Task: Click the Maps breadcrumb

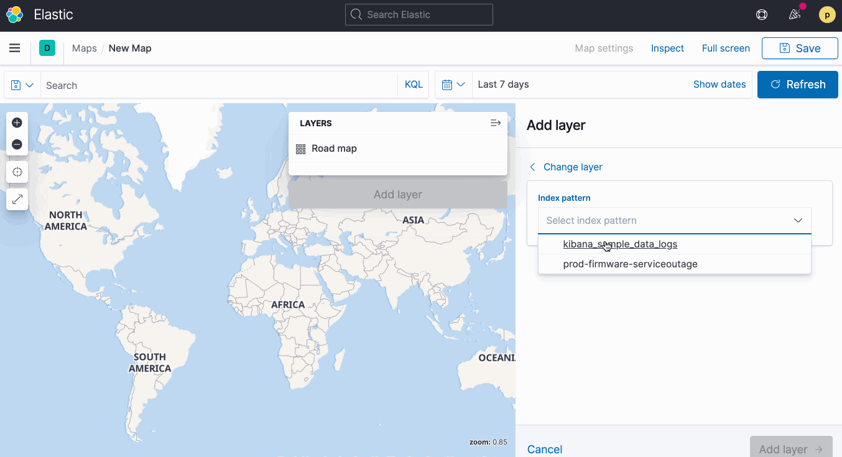Action: coord(85,48)
